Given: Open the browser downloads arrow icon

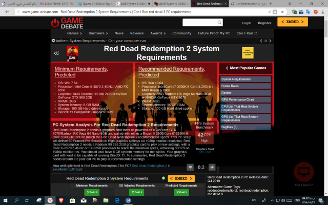Looking at the screenshot, I should click(x=322, y=12).
